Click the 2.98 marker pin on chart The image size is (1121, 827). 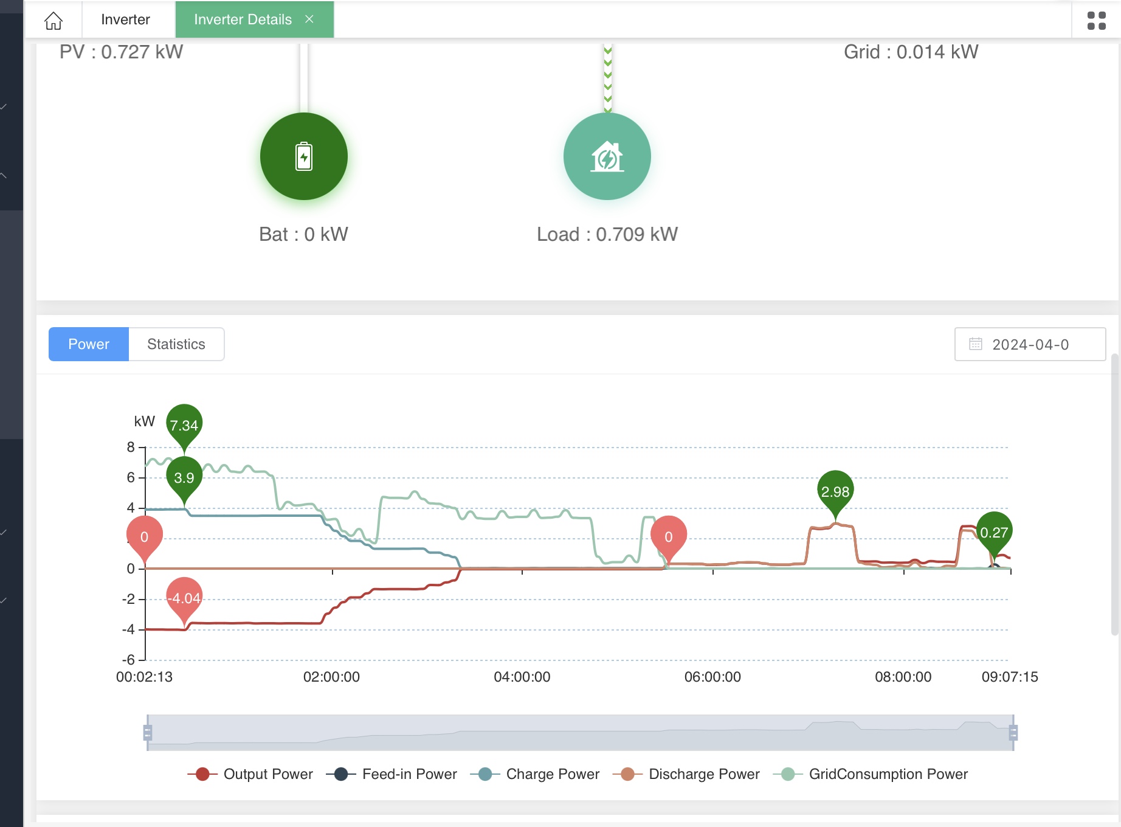835,491
